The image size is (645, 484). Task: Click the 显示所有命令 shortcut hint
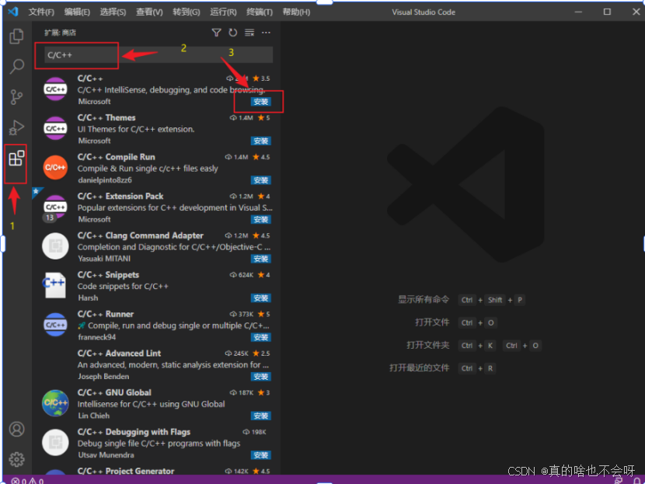[424, 300]
